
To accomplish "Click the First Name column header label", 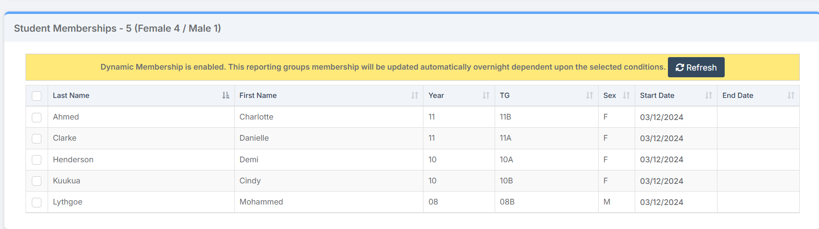I will tap(258, 96).
